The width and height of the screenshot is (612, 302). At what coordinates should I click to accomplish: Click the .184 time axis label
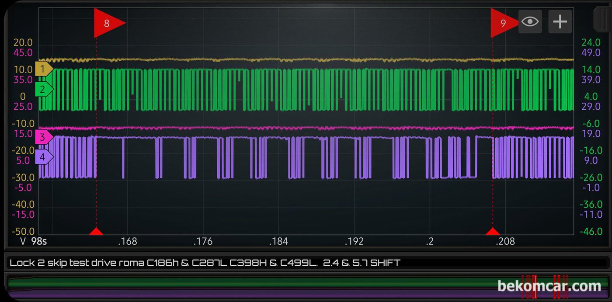(278, 241)
